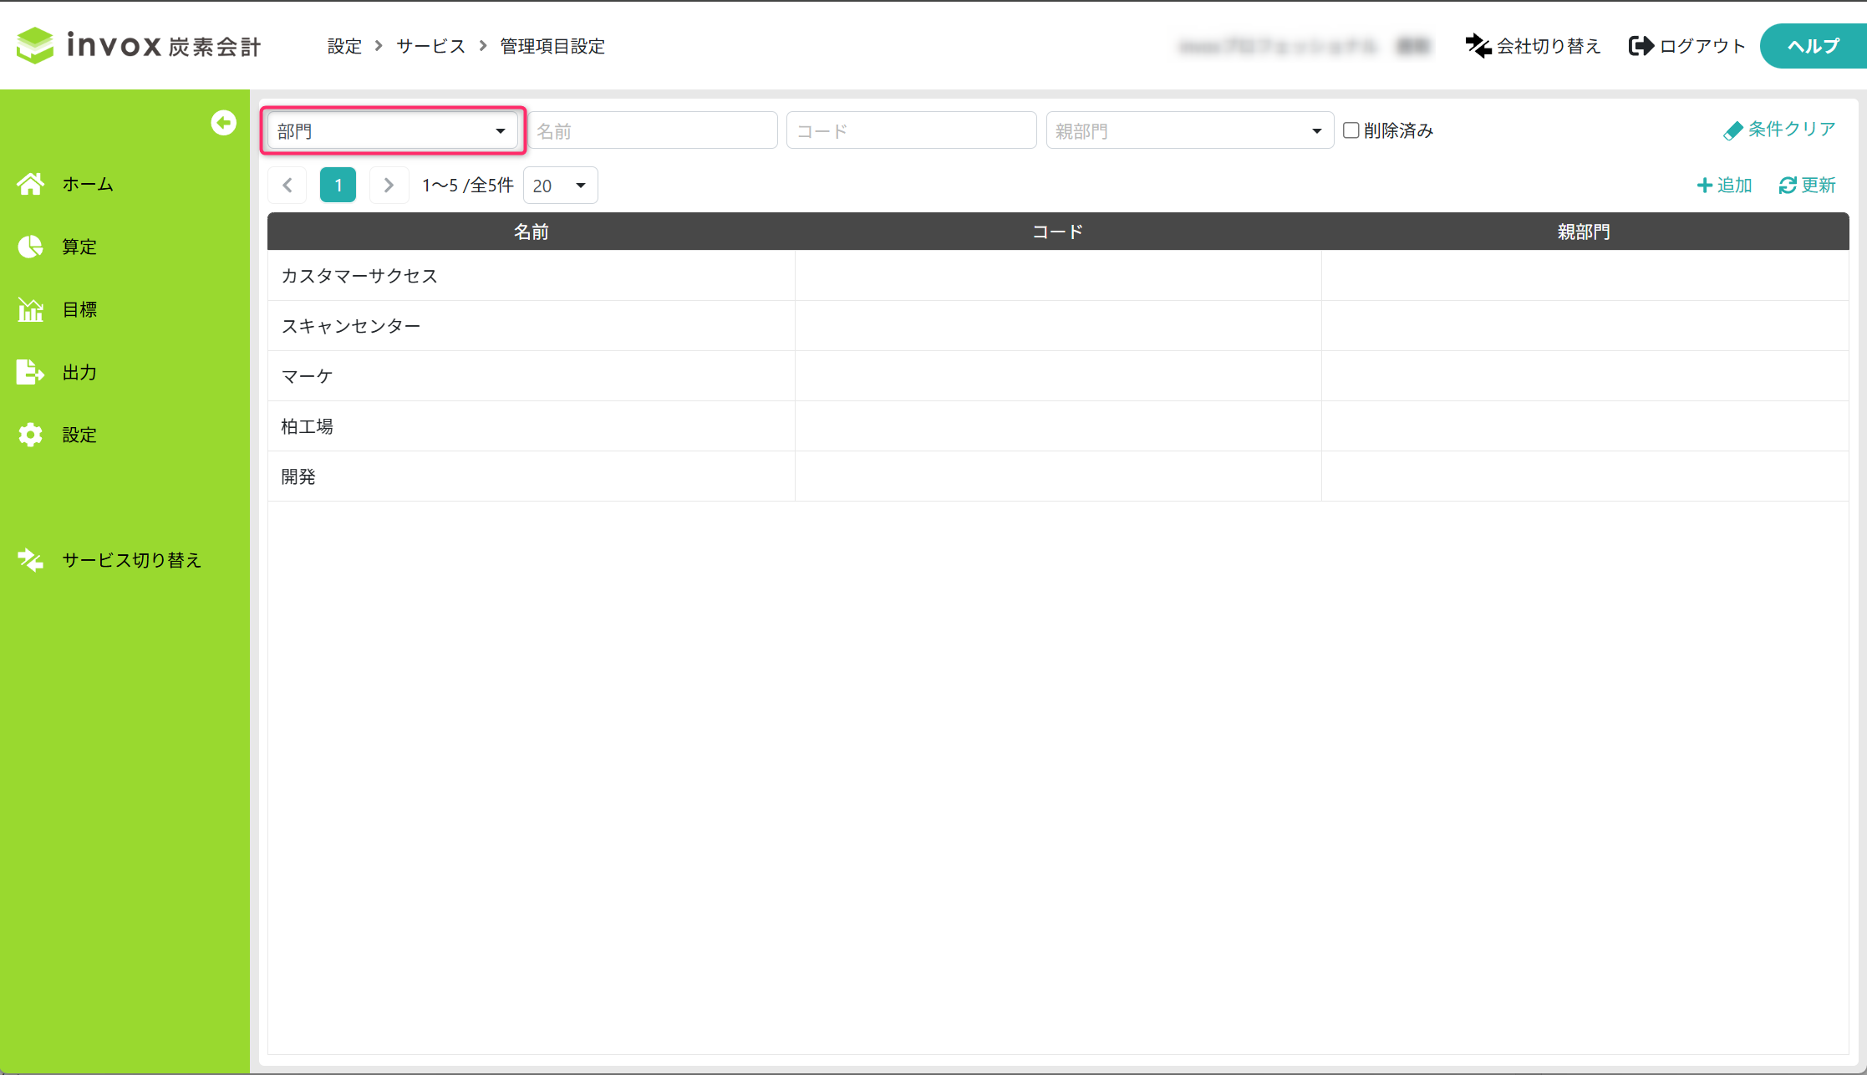1867x1075 pixels.
Task: Click 条件クリア to reset filters
Action: click(x=1780, y=130)
